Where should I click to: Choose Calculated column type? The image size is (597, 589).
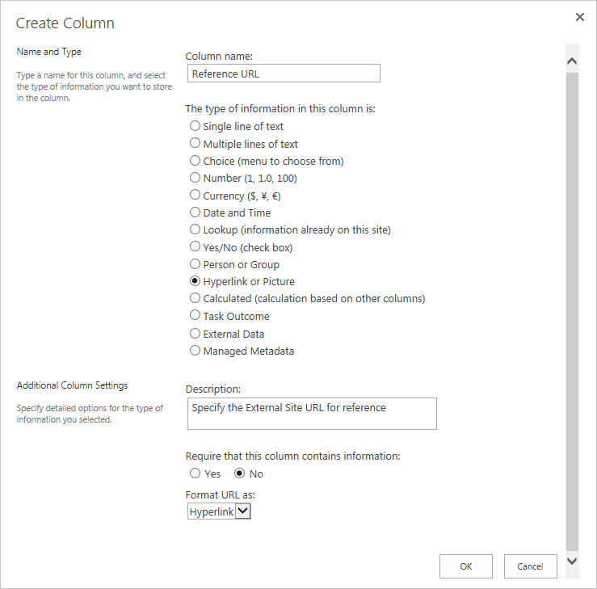(x=195, y=298)
